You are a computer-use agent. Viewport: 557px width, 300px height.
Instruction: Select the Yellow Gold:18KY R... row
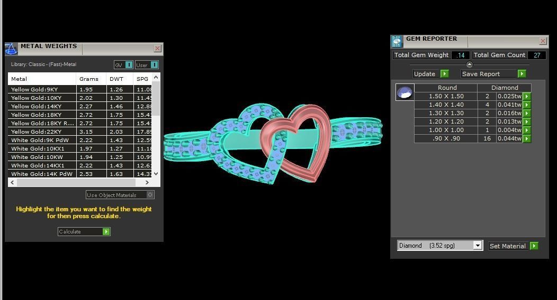(x=80, y=123)
